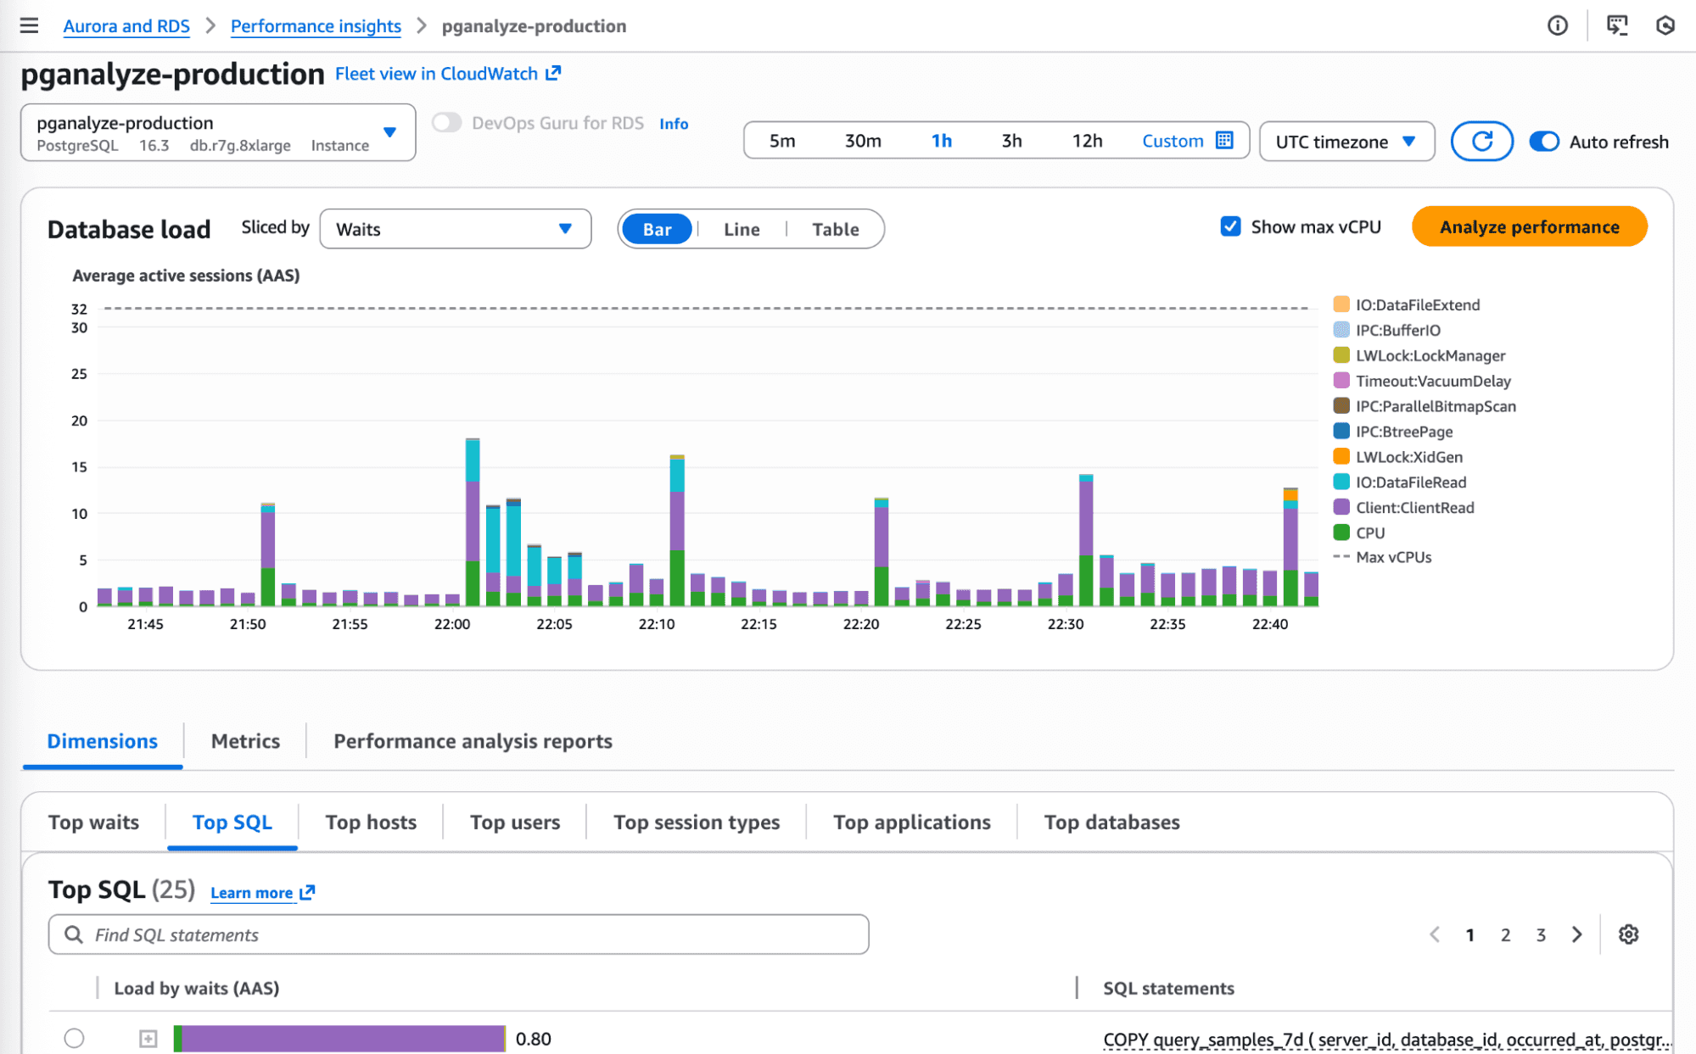Open Top SQL preferences gear icon

point(1628,934)
